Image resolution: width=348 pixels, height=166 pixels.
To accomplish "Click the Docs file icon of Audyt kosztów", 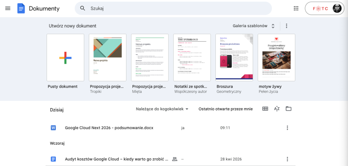I will [x=53, y=159].
